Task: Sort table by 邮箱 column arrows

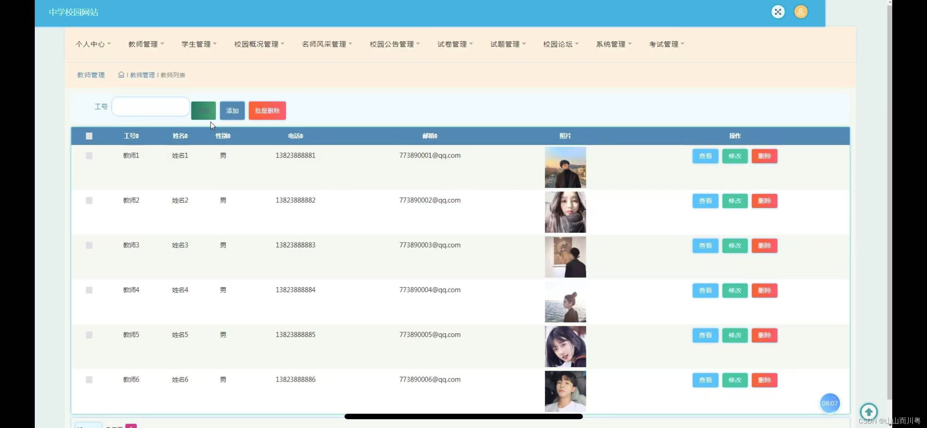Action: tap(436, 136)
